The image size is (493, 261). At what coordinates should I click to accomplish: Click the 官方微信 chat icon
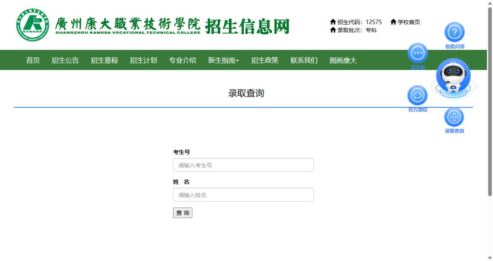click(x=417, y=95)
